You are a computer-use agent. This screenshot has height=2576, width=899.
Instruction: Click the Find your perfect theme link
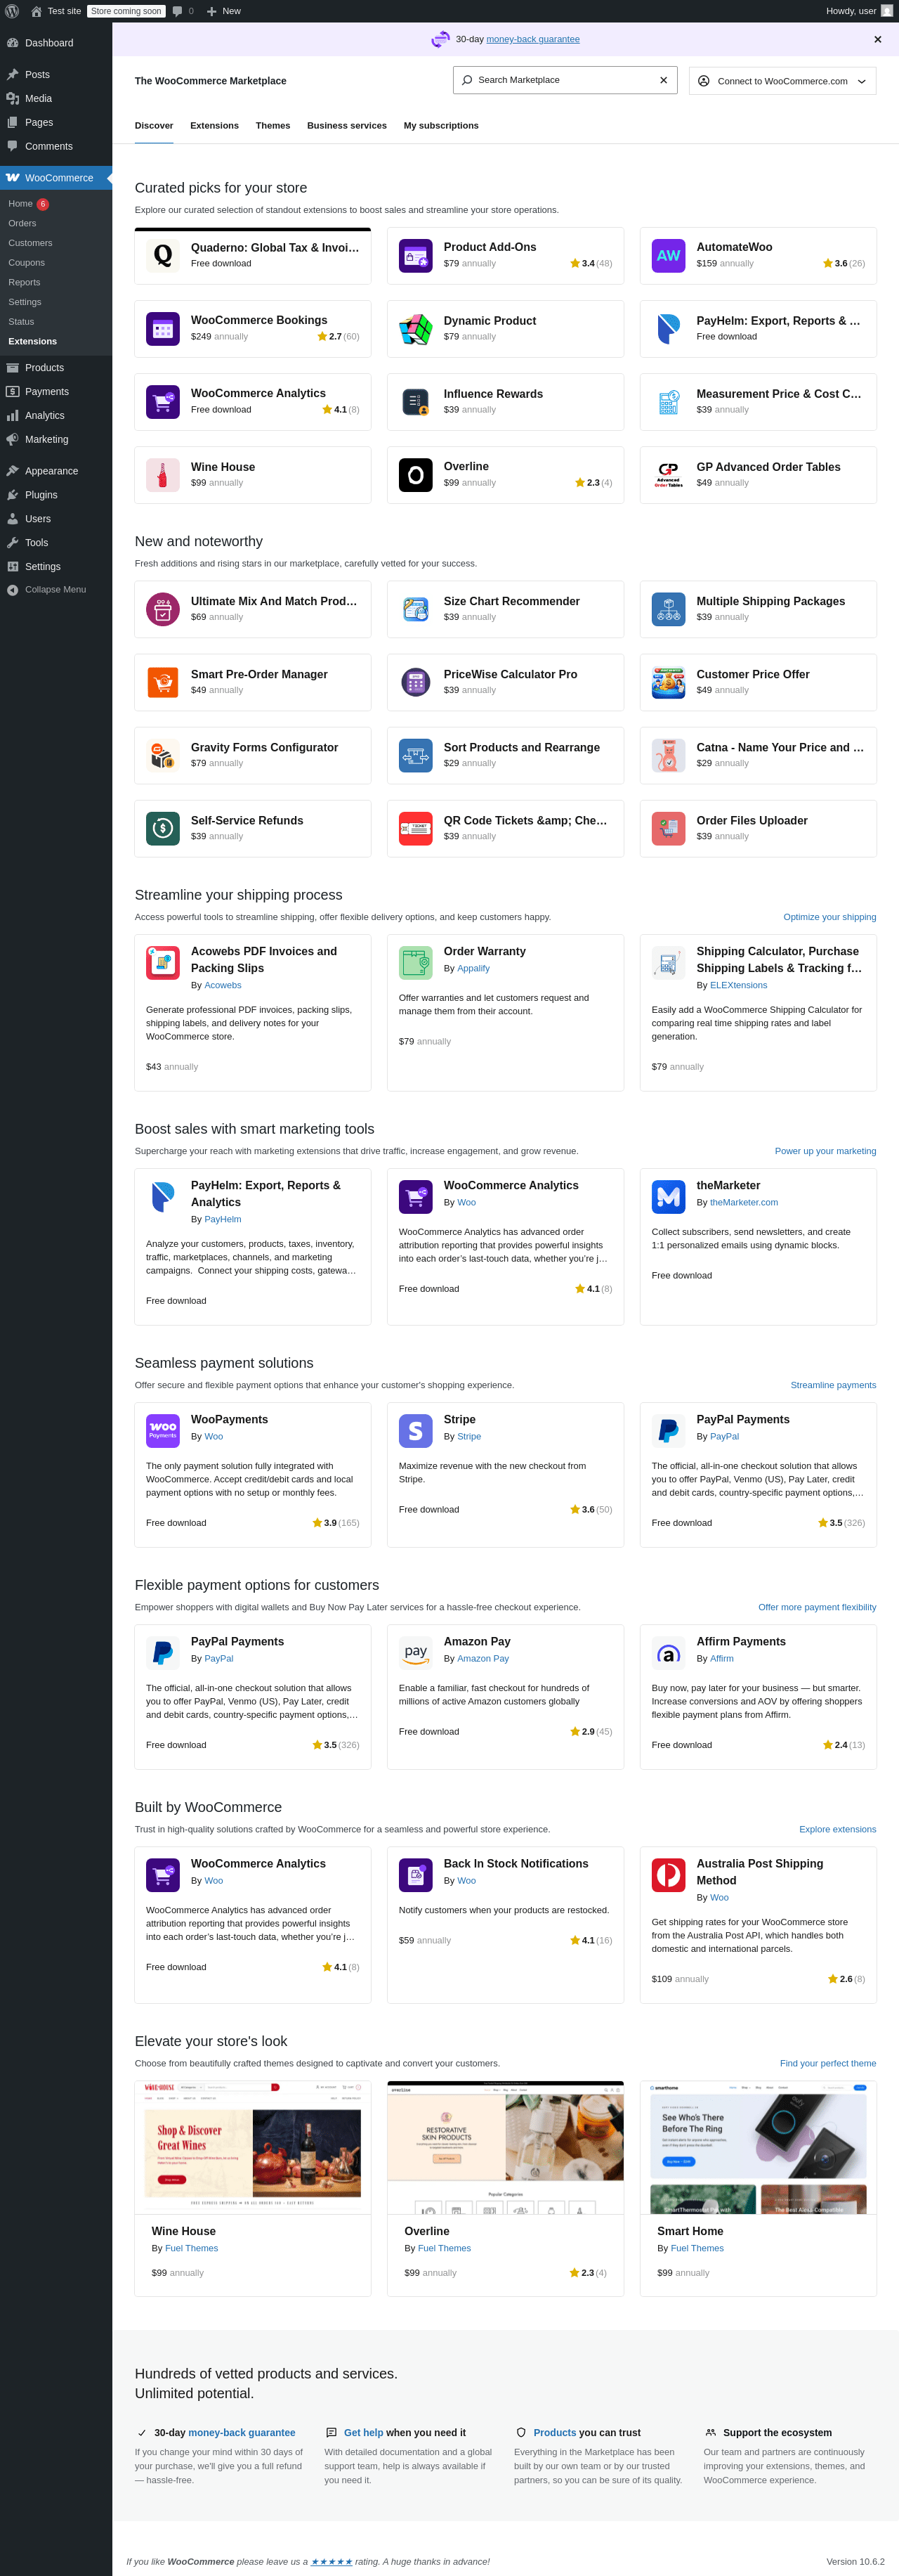point(827,2063)
